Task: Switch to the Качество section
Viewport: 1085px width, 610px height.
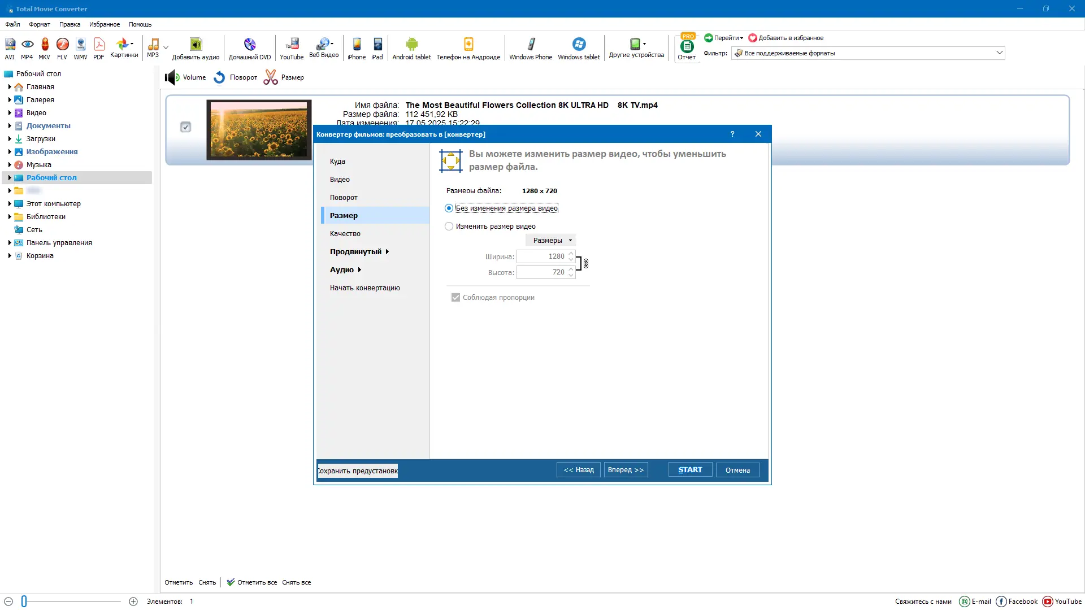Action: tap(345, 234)
